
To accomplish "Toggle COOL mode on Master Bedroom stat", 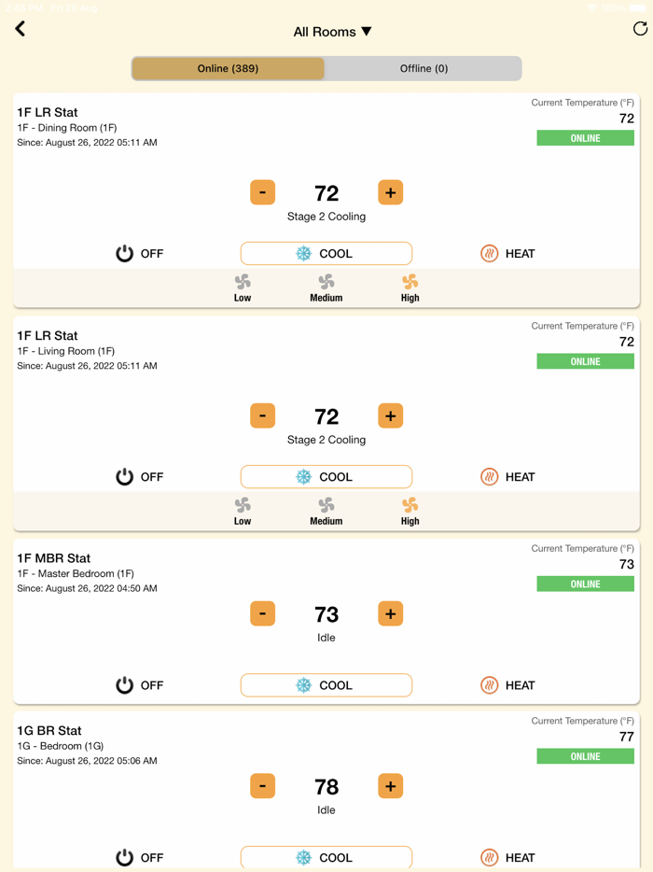I will tap(326, 685).
